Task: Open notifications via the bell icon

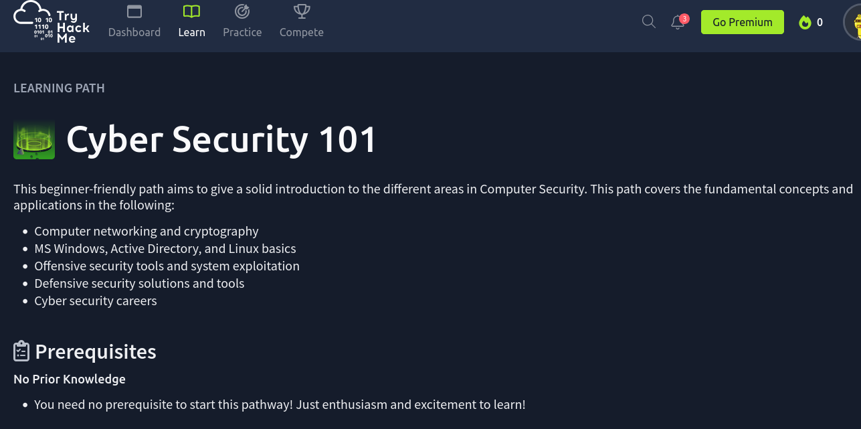Action: 677,23
